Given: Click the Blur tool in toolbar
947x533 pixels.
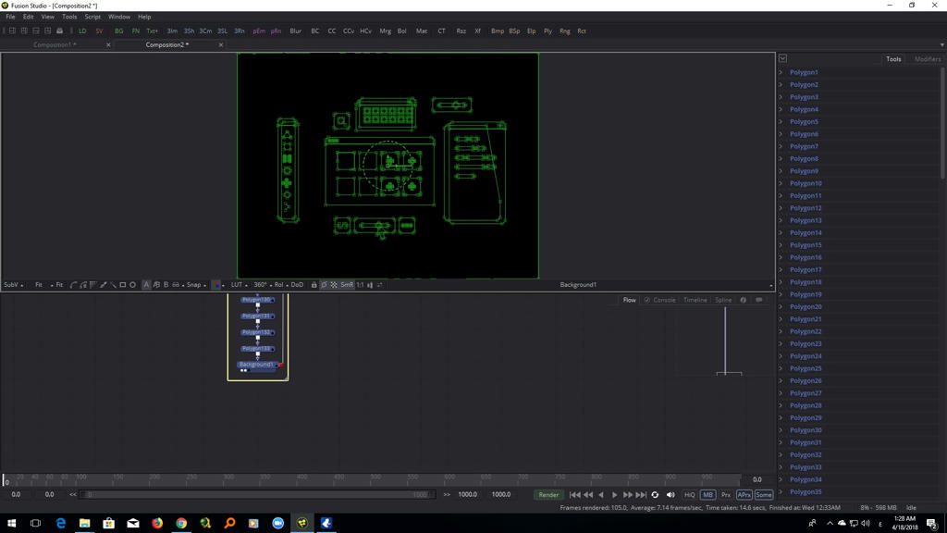Looking at the screenshot, I should (x=295, y=31).
